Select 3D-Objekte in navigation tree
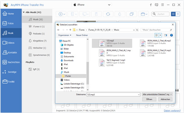184x113 pixels. pyautogui.click(x=67, y=45)
